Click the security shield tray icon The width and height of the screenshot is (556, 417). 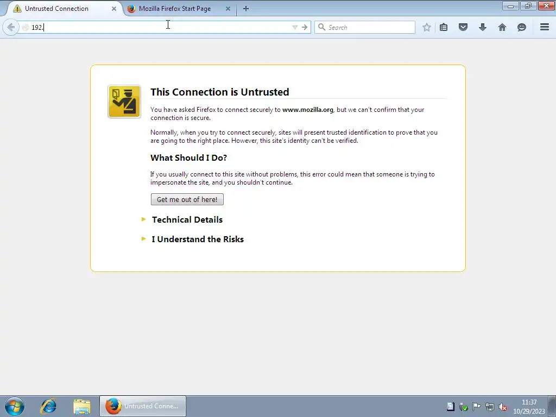464,407
